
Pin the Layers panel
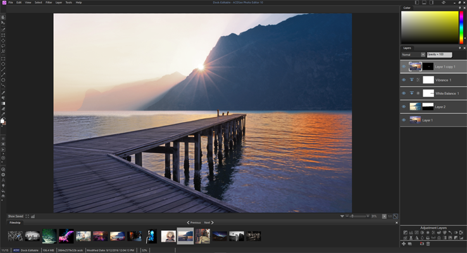(459, 47)
